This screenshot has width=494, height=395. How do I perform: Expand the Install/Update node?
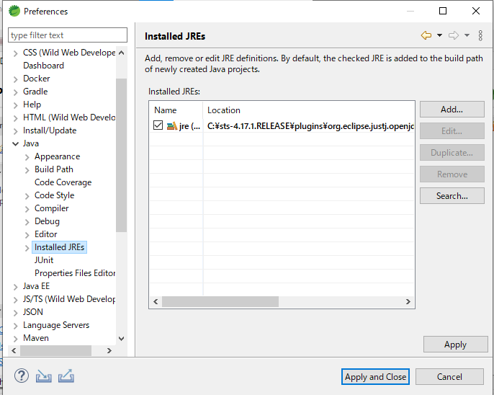[x=15, y=131]
